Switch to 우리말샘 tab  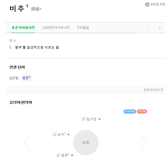83,28
